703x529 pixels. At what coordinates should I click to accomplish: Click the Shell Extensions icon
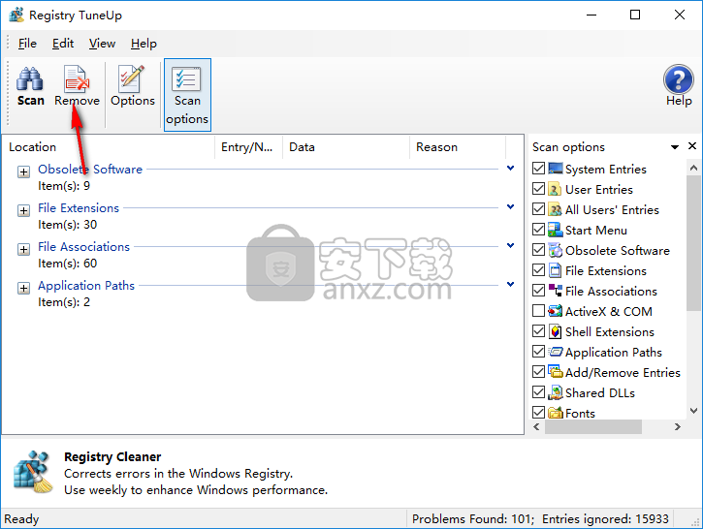[555, 331]
